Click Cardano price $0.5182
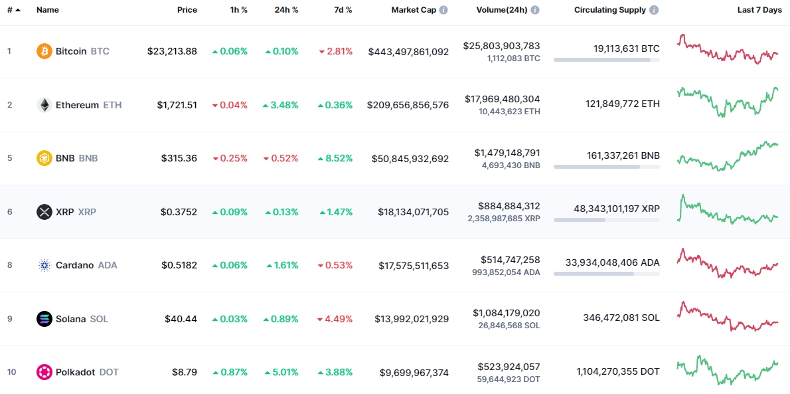This screenshot has height=394, width=790. click(x=179, y=265)
